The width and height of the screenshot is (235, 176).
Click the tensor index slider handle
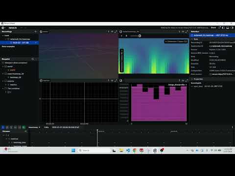(x=140, y=36)
